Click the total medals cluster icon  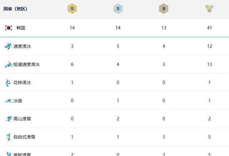coord(209,8)
